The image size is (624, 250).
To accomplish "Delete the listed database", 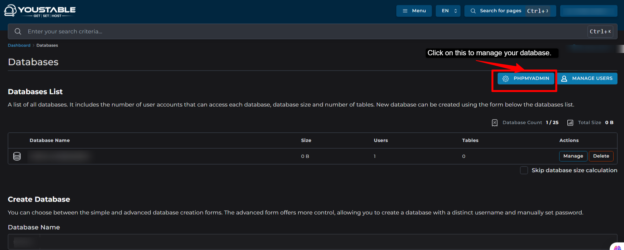I will (601, 156).
